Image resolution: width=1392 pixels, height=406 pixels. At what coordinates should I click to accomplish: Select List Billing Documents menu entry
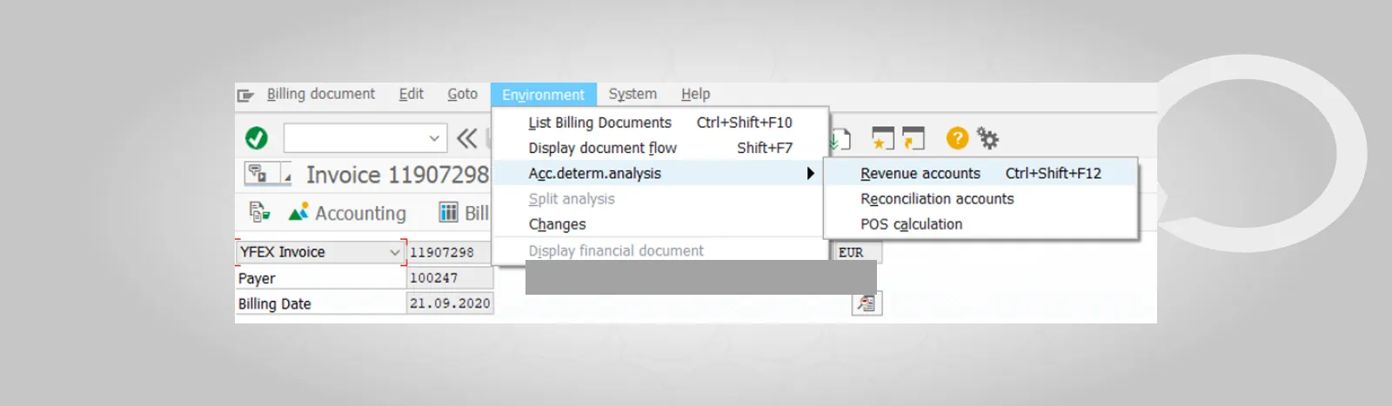pos(660,123)
